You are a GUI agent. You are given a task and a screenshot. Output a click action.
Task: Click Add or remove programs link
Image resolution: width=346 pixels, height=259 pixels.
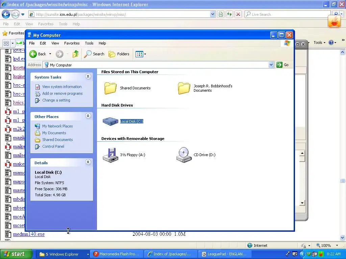tap(62, 93)
